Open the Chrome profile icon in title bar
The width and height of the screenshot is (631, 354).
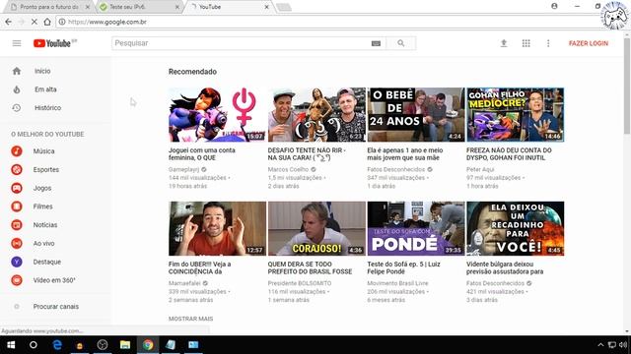click(554, 6)
